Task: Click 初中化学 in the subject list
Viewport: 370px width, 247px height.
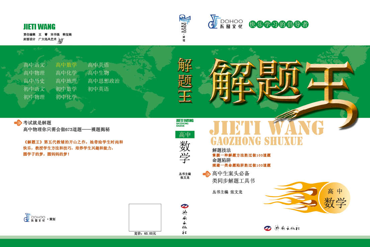Action: coord(66,97)
